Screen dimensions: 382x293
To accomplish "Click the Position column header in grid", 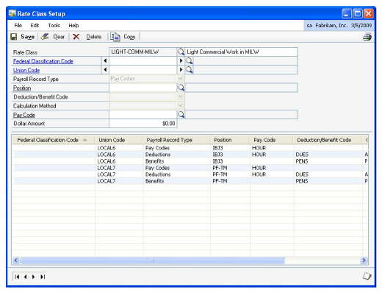I will coord(229,140).
